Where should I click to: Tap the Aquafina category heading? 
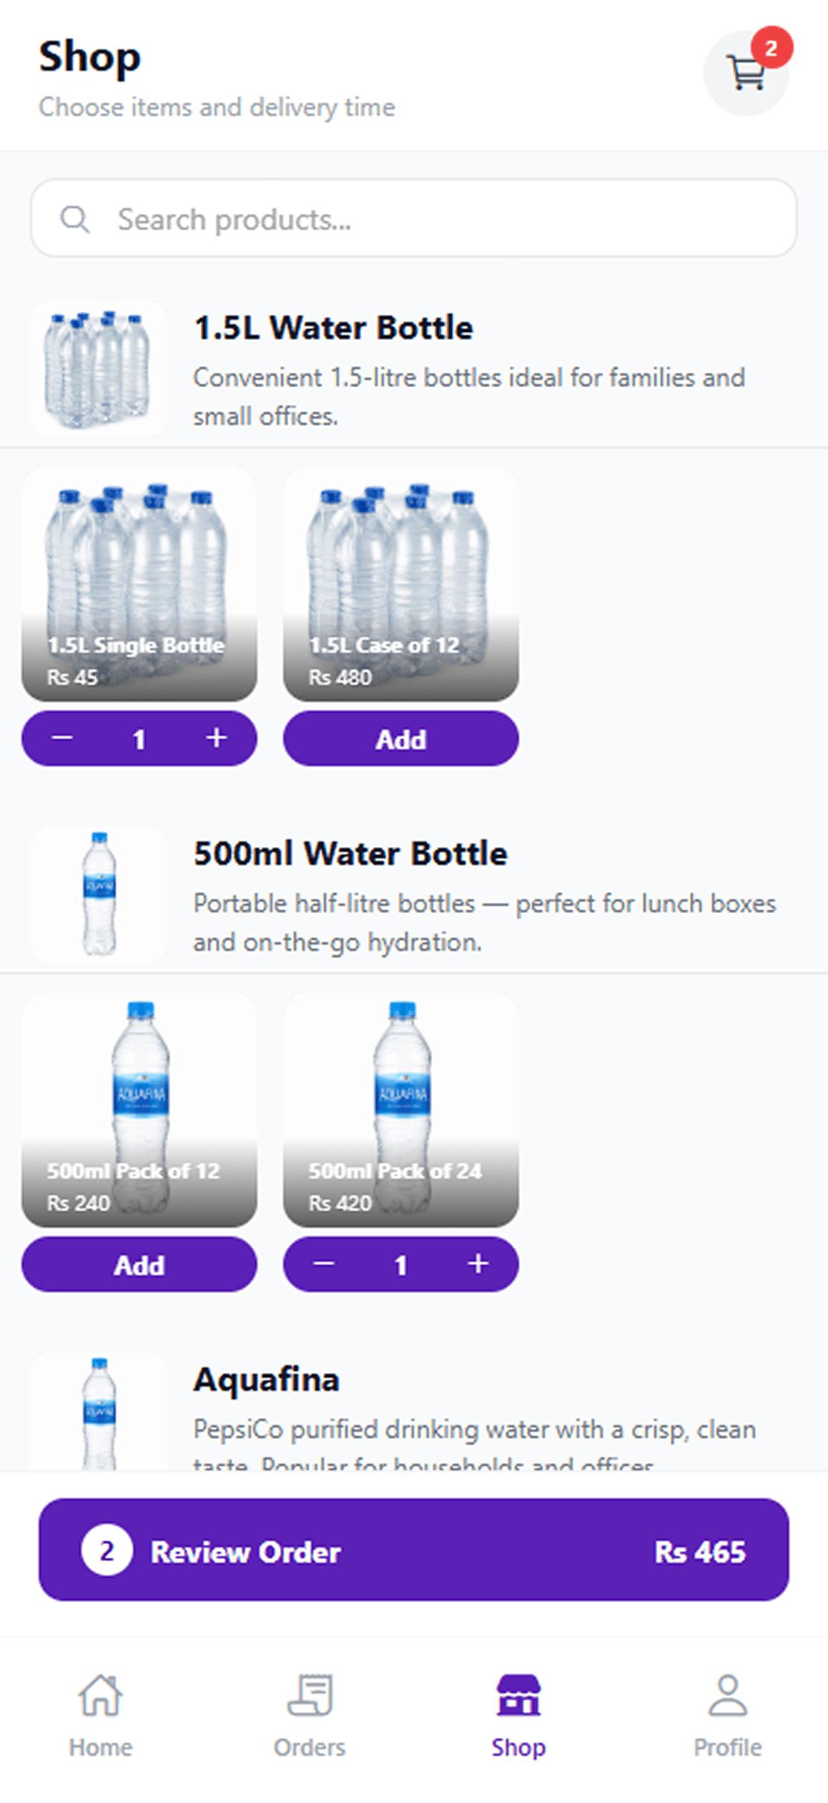[x=266, y=1379]
